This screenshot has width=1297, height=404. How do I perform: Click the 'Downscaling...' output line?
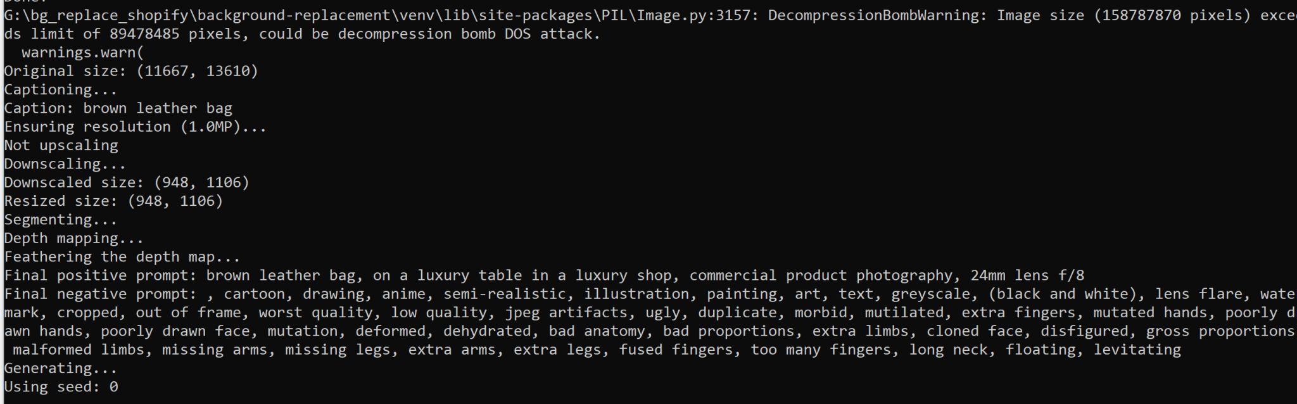tap(65, 164)
